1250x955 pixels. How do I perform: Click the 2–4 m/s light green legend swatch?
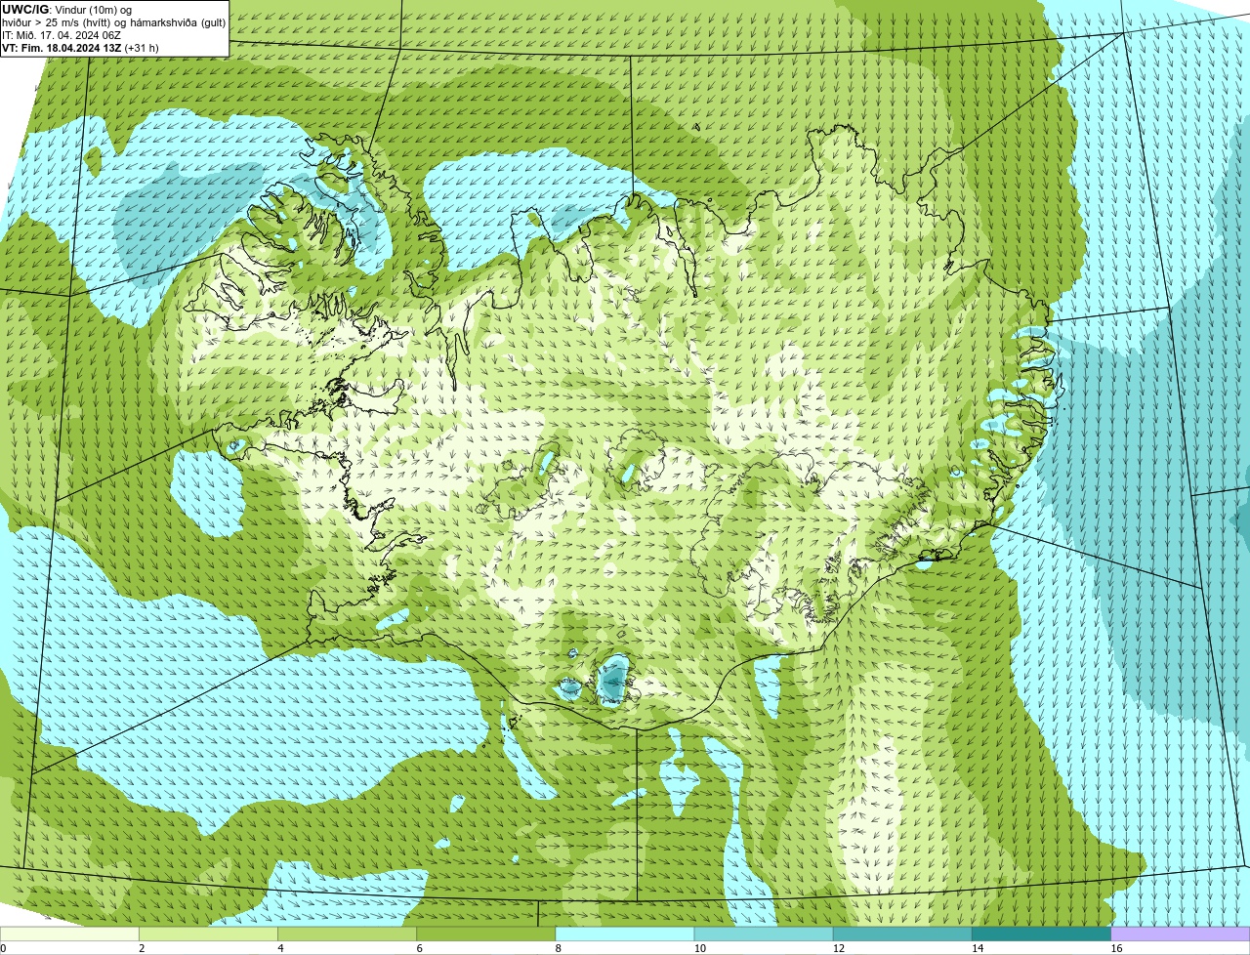[x=208, y=934]
